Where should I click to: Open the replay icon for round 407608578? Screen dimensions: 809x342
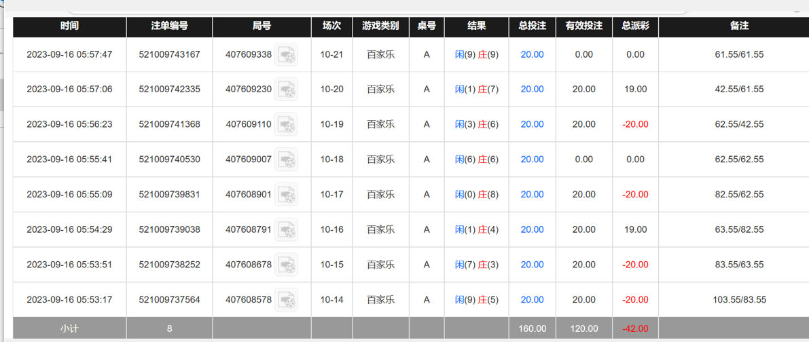pyautogui.click(x=287, y=300)
